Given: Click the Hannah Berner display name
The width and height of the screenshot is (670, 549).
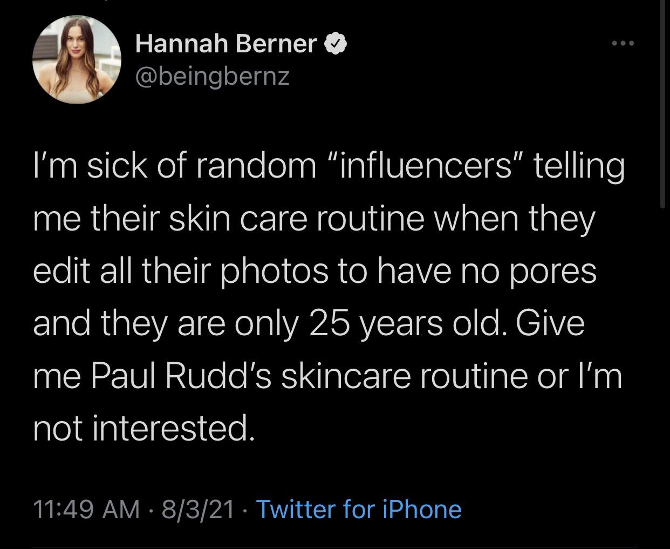Looking at the screenshot, I should (x=225, y=44).
